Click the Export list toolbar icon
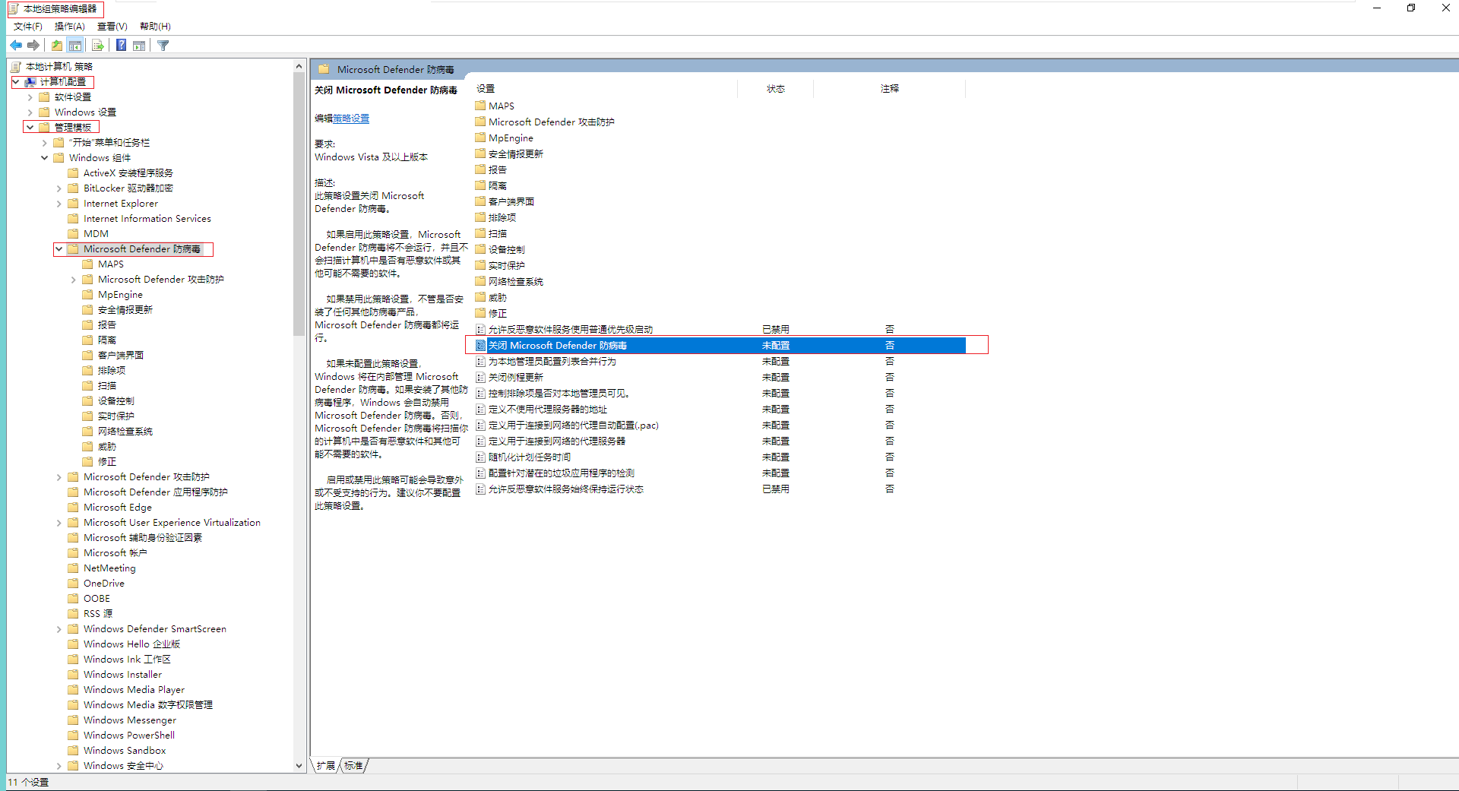Viewport: 1459px width, 791px height. pos(98,46)
